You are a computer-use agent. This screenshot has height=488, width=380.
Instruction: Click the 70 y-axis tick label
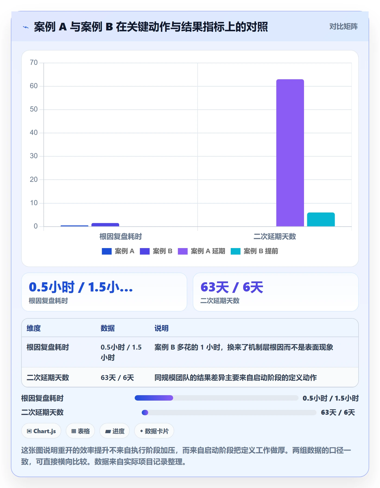(x=34, y=63)
